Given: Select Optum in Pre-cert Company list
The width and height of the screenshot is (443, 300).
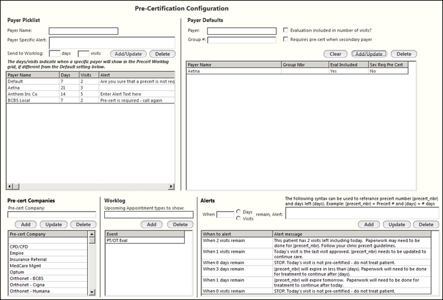Looking at the screenshot, I should [x=48, y=272].
